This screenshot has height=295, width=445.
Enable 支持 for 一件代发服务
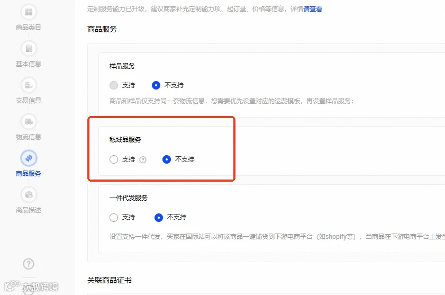coord(114,218)
